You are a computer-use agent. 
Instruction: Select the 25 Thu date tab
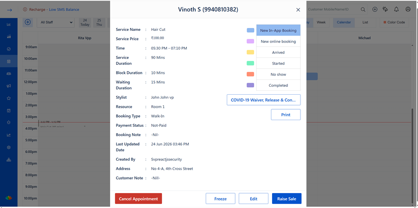99,22
